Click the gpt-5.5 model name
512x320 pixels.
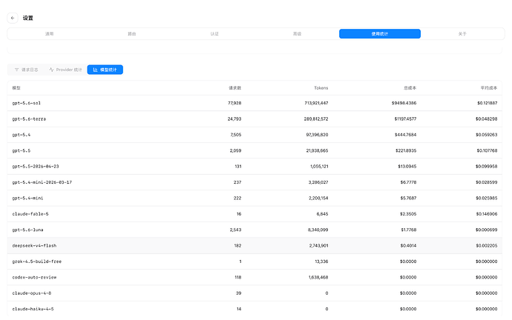pyautogui.click(x=22, y=150)
